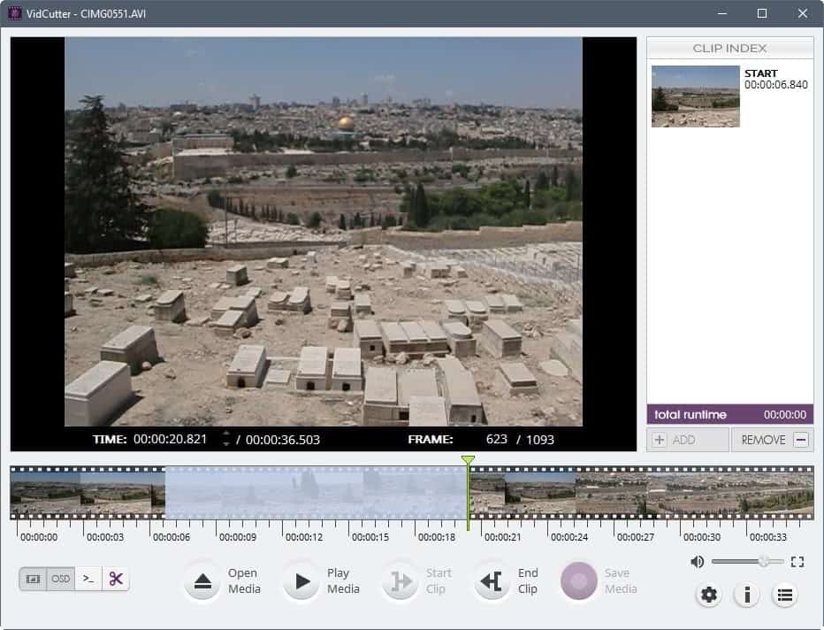Screen dimensions: 824x630
Task: Toggle the filmstrip thumbnails button
Action: (x=33, y=579)
